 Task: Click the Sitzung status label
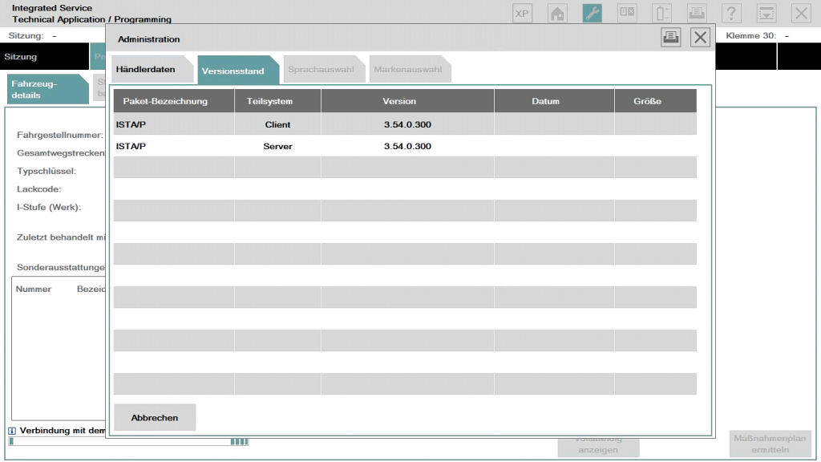pyautogui.click(x=26, y=35)
